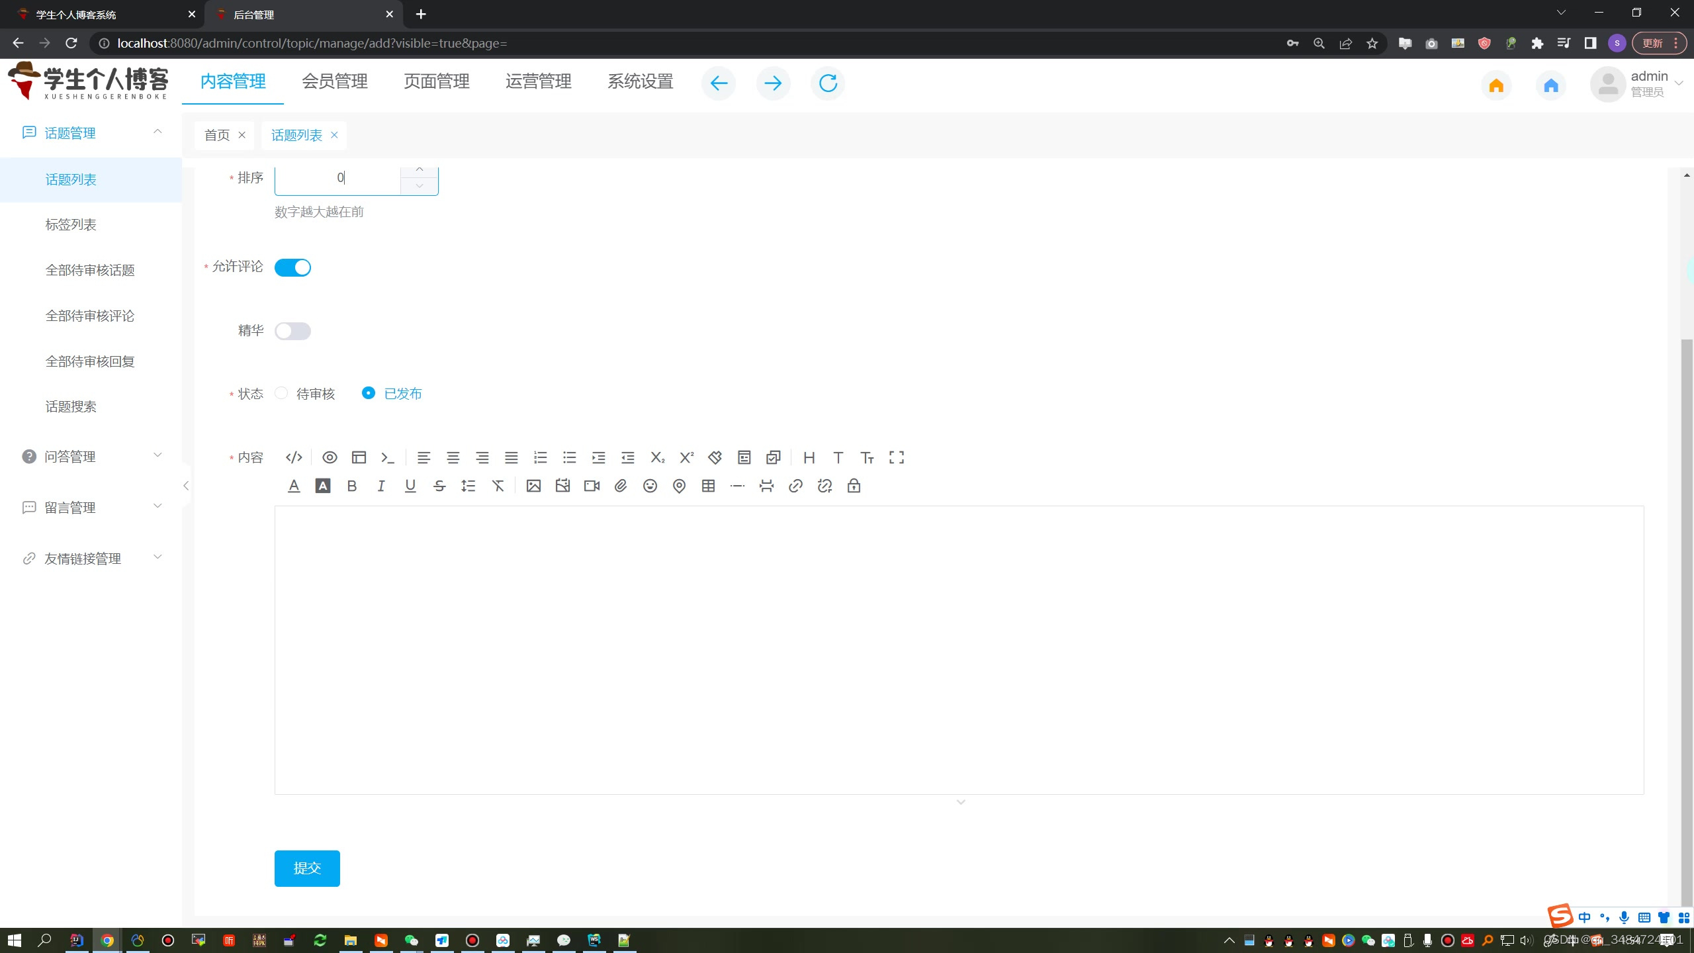Click the blue refresh icon in header
This screenshot has height=953, width=1694.
click(x=828, y=83)
